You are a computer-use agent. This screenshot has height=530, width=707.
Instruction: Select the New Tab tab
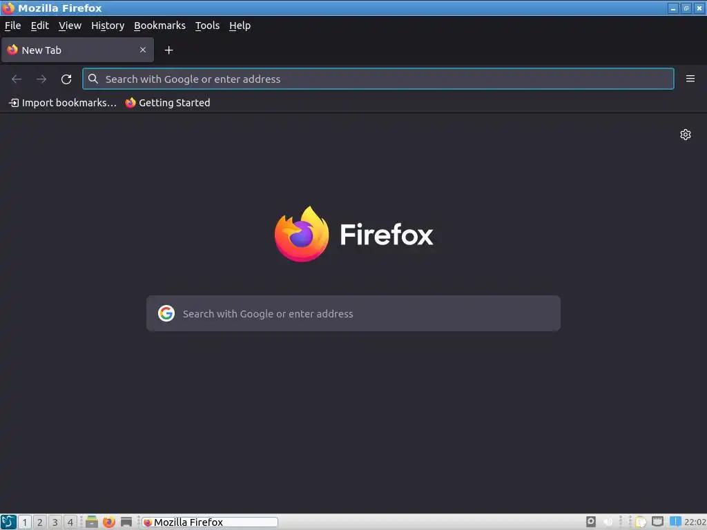[77, 50]
